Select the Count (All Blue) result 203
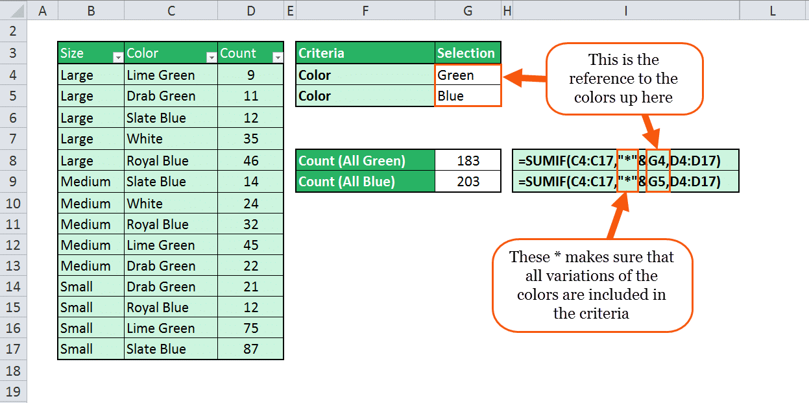This screenshot has width=809, height=403. click(x=468, y=181)
